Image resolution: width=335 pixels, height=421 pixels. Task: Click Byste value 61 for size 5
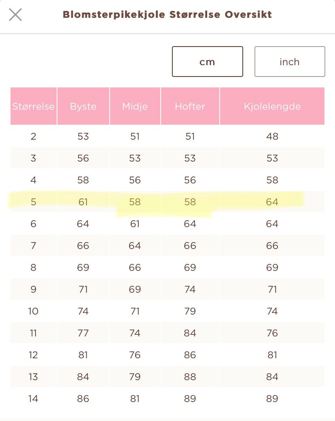point(83,202)
